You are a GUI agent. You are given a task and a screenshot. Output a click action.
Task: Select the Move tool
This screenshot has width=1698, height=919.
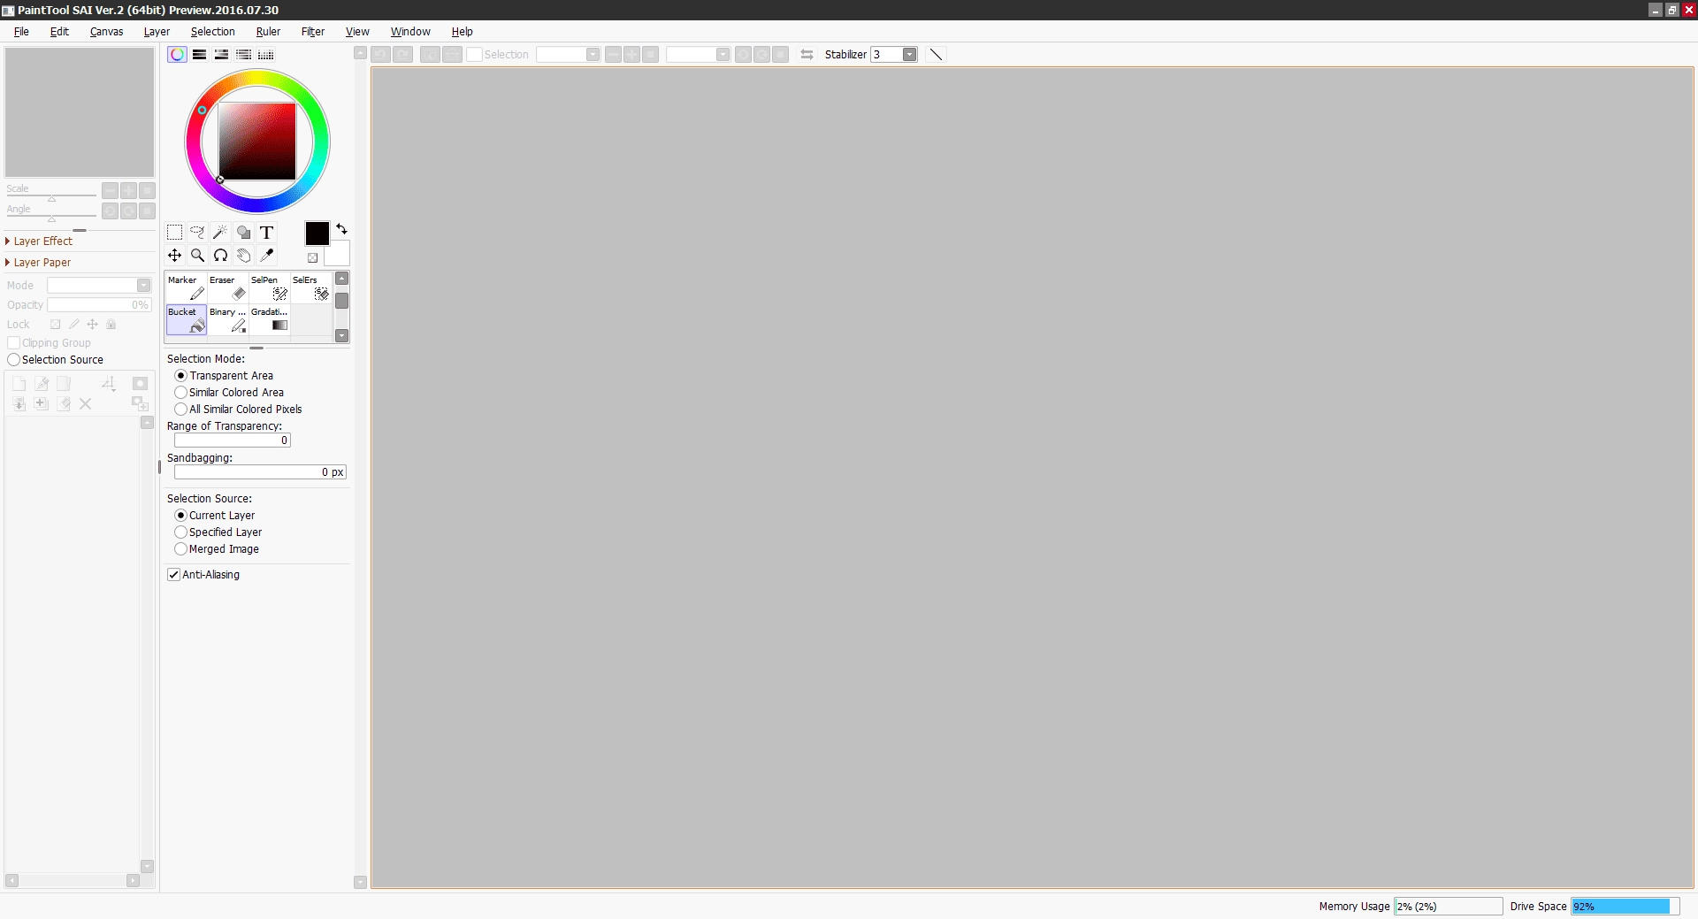pos(175,256)
